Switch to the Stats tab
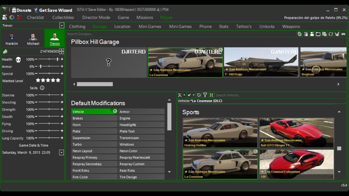The image size is (349, 196). tap(224, 26)
